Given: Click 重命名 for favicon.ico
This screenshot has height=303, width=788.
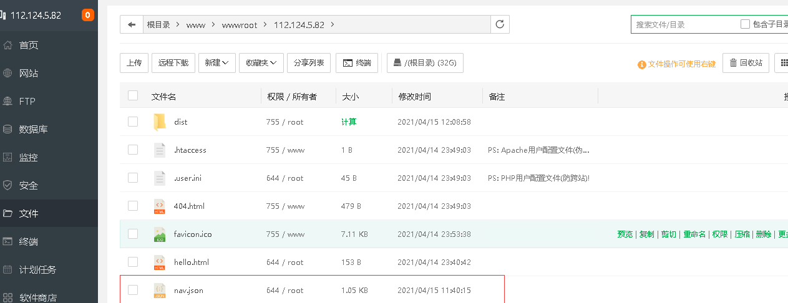Looking at the screenshot, I should tap(694, 234).
